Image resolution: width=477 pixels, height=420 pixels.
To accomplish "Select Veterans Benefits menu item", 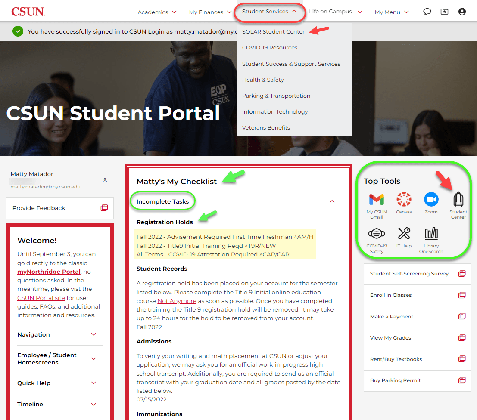I will coord(266,128).
